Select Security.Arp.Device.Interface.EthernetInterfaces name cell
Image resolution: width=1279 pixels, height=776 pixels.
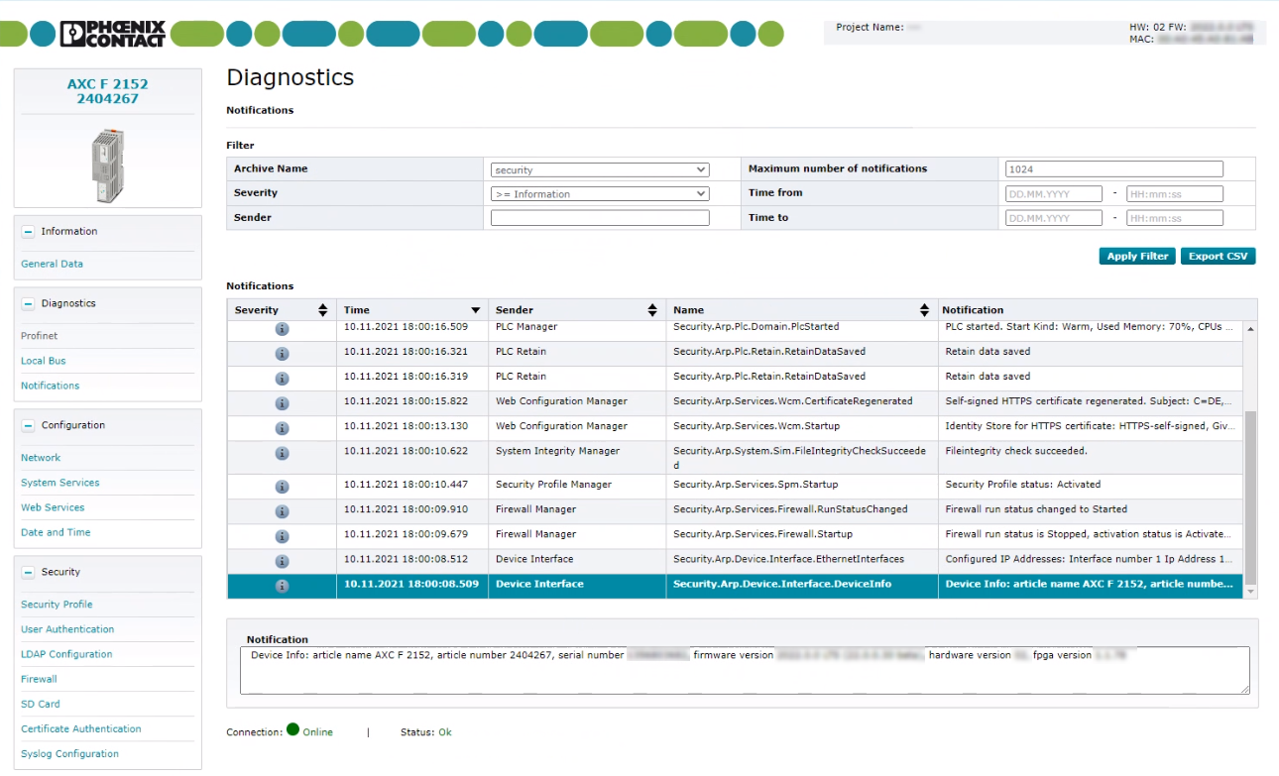[x=802, y=561]
